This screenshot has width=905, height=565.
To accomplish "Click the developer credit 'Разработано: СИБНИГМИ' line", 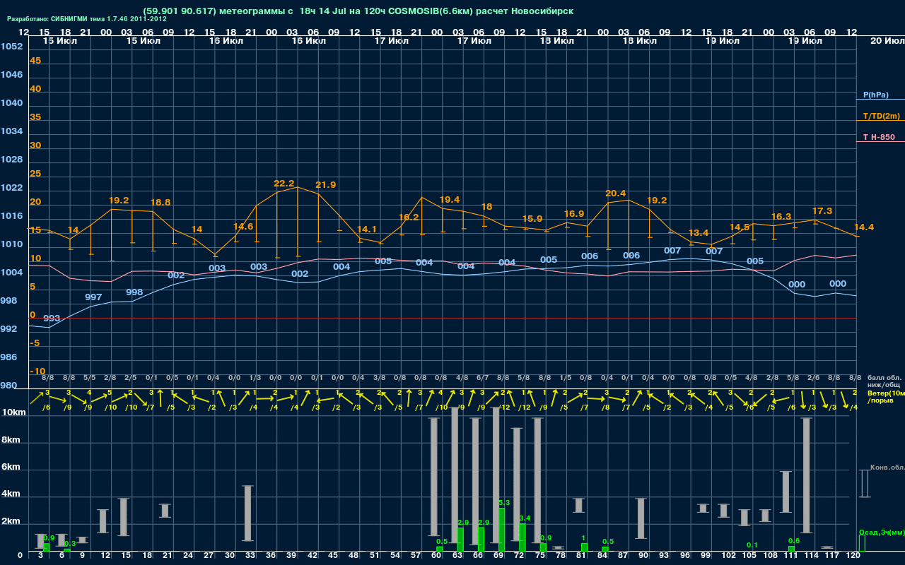I will tap(87, 19).
